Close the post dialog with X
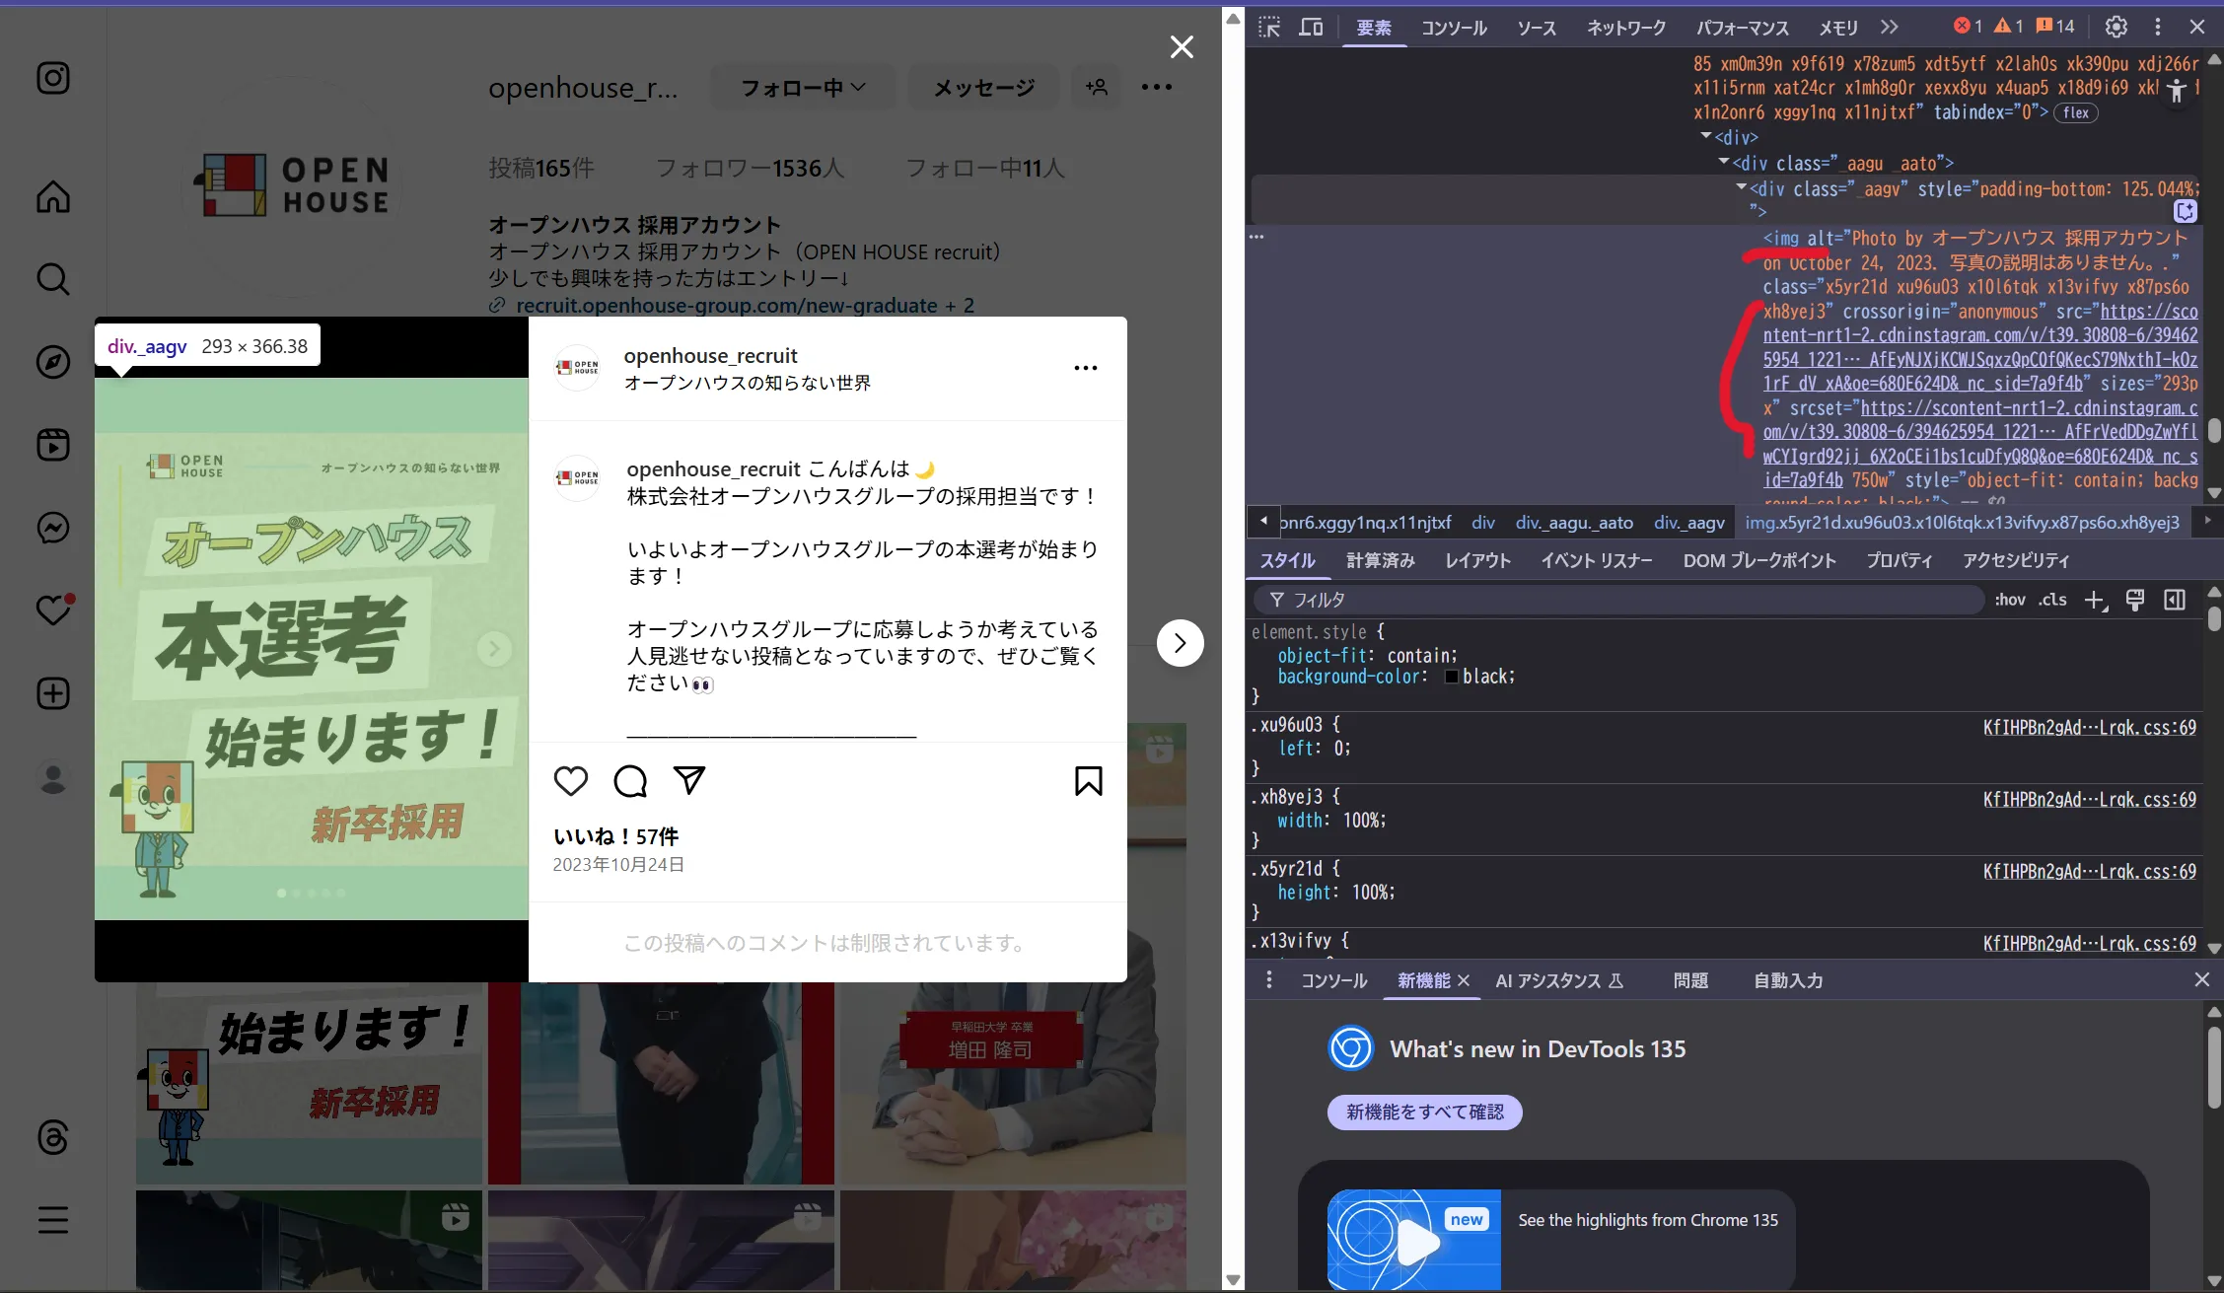2224x1293 pixels. [x=1182, y=47]
